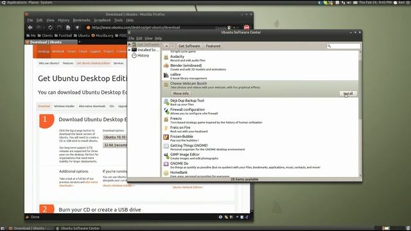Click the date and time in top panel

click(x=376, y=3)
